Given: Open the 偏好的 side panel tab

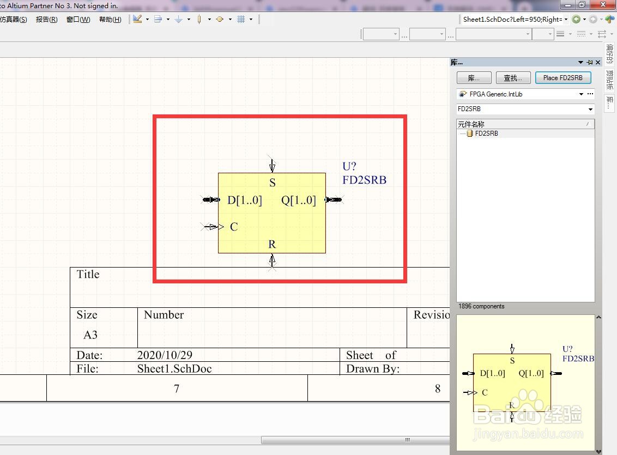Looking at the screenshot, I should [609, 54].
